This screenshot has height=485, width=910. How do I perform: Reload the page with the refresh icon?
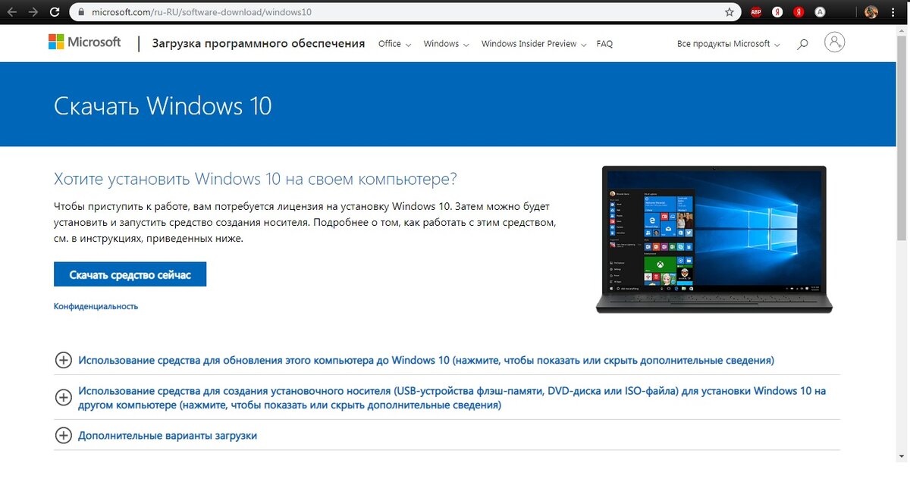[55, 12]
